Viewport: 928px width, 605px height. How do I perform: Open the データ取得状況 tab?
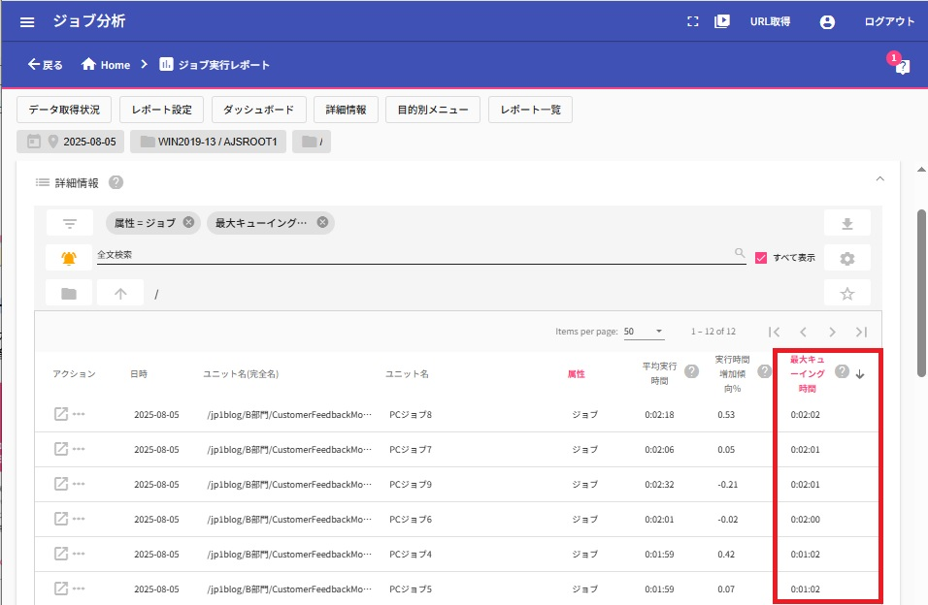point(64,110)
